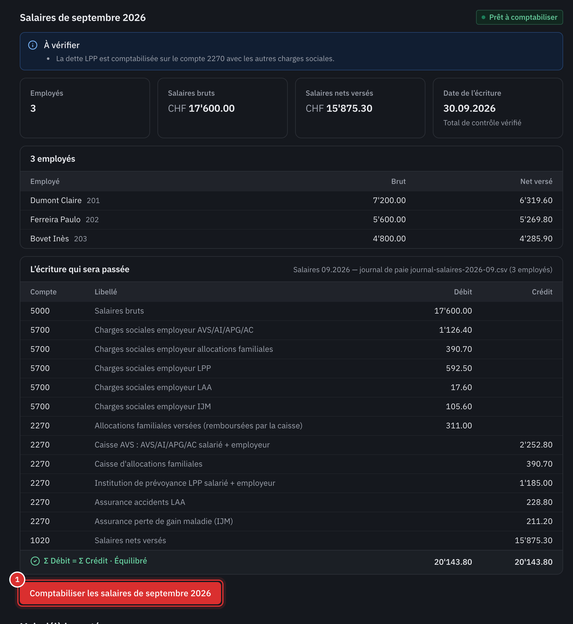Screen dimensions: 573x624
Task: Click Assurance perte de gain maladie line
Action: click(x=291, y=522)
